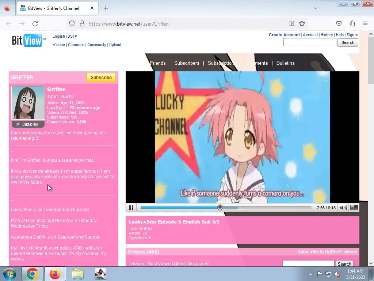Click the page vertical scrollbar thumb
This screenshot has height=281, width=374.
[x=371, y=61]
